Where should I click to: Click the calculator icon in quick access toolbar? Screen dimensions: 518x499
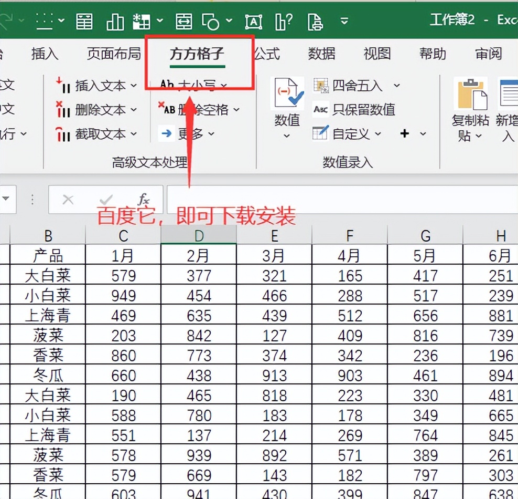(x=84, y=22)
